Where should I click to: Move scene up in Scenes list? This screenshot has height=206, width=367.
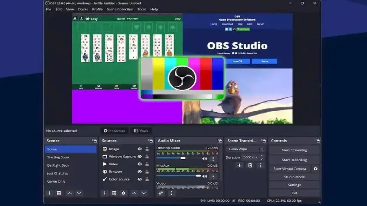(69, 193)
